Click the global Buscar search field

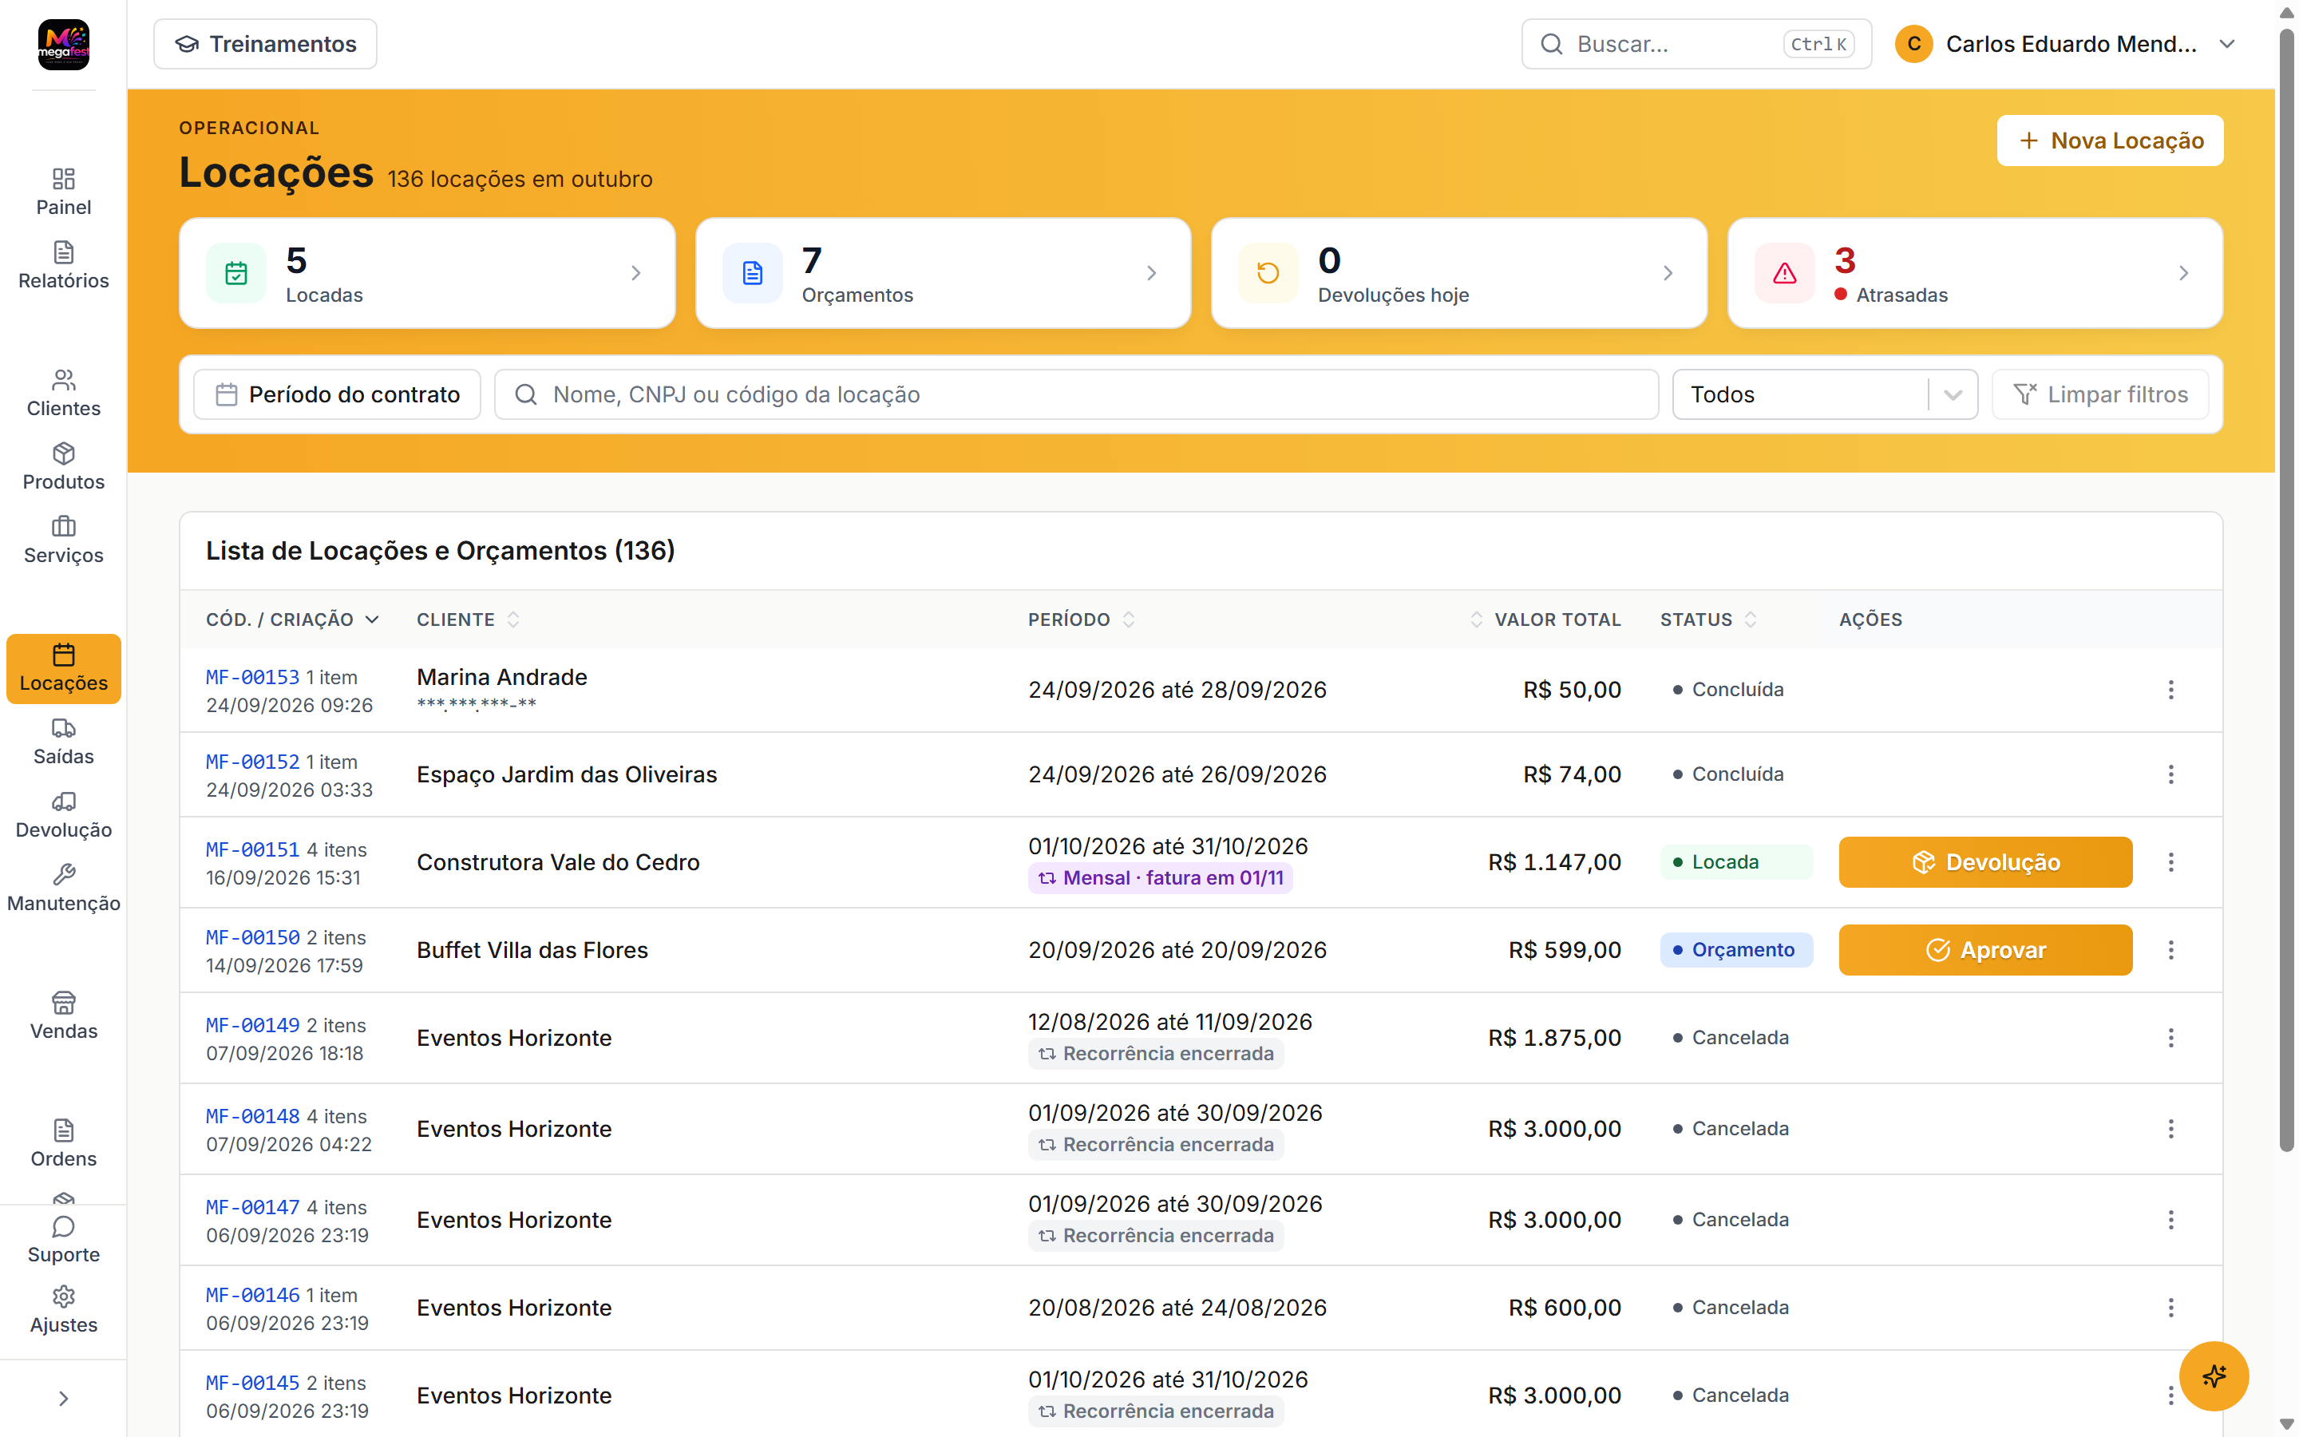coord(1696,44)
